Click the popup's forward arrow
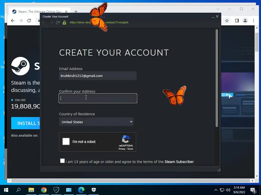 click(x=51, y=23)
